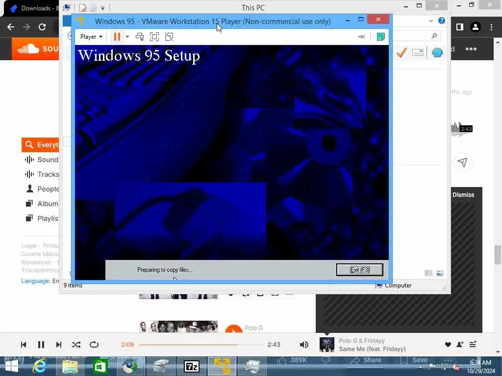Go back in the browser
Image resolution: width=502 pixels, height=376 pixels.
[x=11, y=27]
